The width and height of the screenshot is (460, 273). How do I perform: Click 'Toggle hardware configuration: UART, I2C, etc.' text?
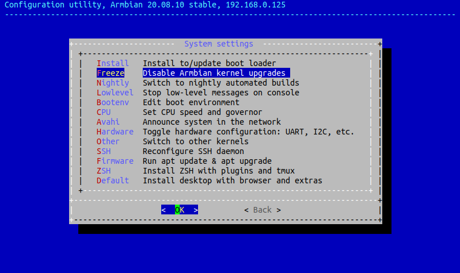coord(249,132)
